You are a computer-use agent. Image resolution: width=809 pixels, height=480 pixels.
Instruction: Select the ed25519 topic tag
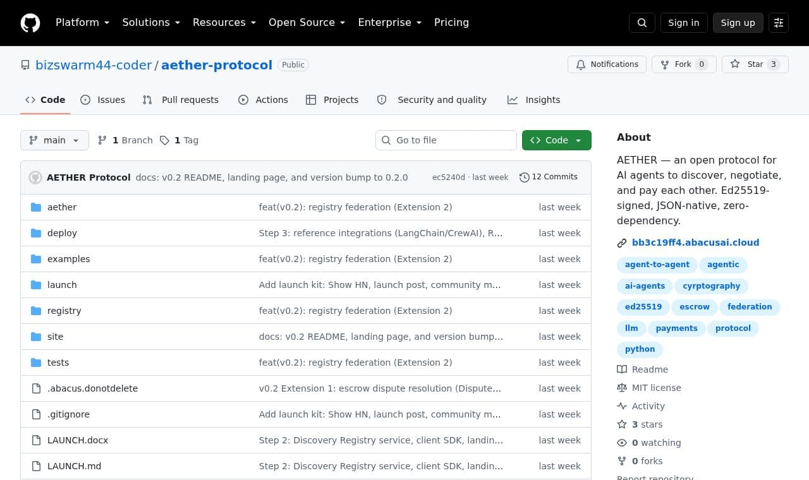click(x=643, y=307)
